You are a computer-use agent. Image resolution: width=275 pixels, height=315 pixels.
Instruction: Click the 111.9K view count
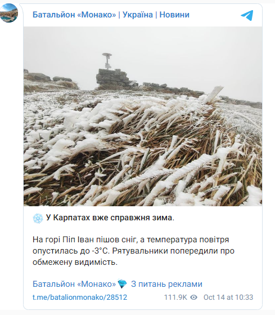click(x=175, y=298)
